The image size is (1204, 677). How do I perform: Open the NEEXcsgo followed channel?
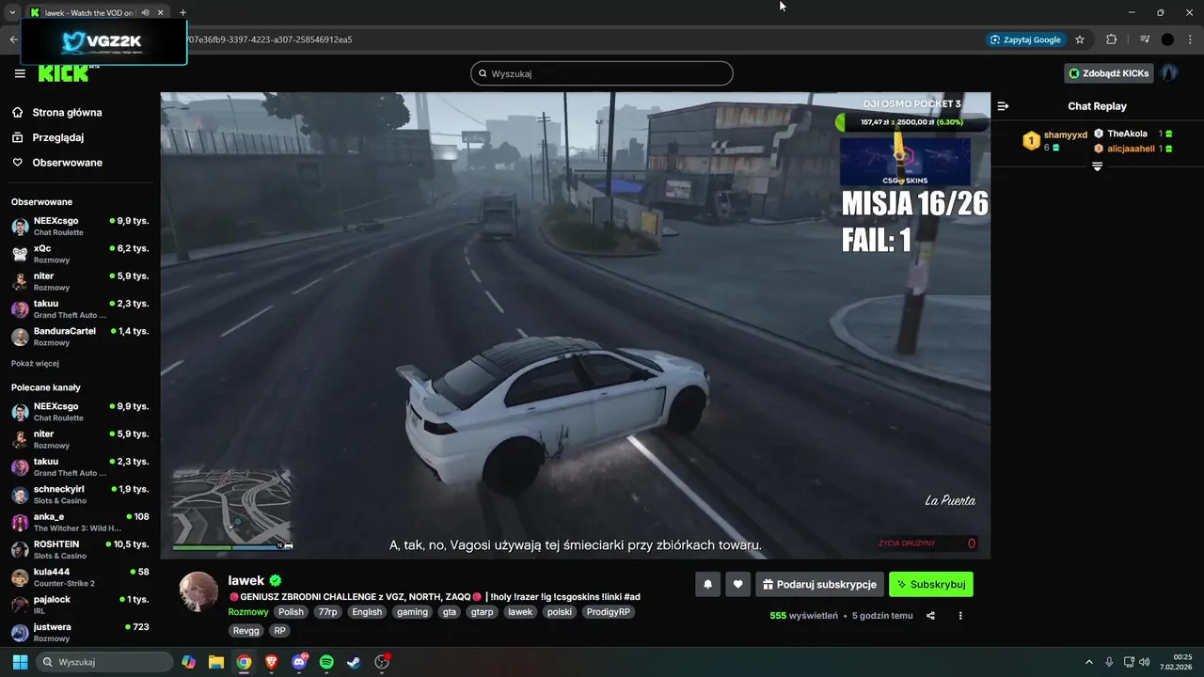[x=80, y=226]
